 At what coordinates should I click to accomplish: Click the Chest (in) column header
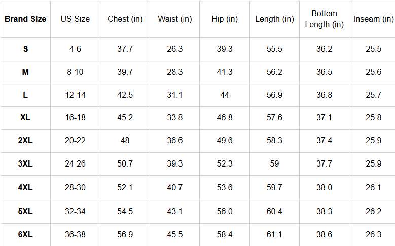pyautogui.click(x=125, y=19)
